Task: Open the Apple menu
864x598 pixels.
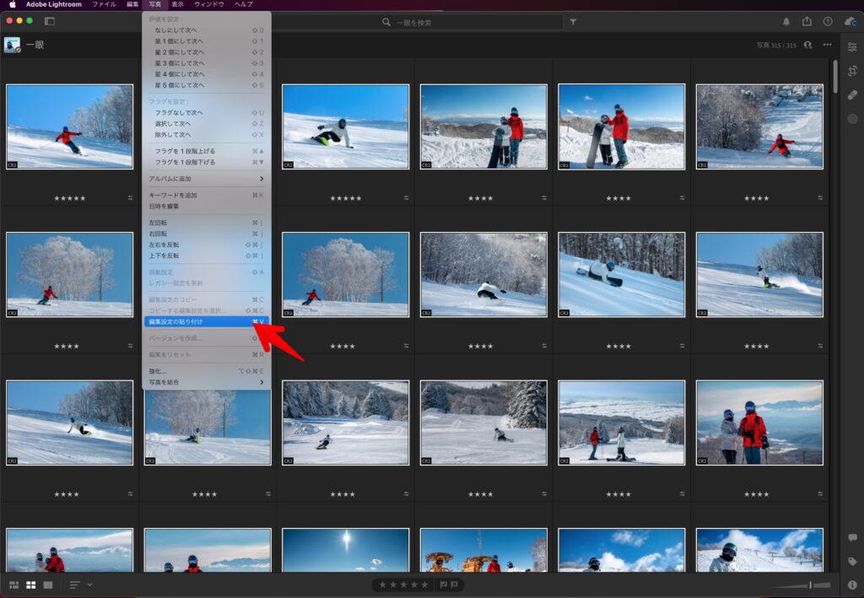Action: [x=12, y=4]
